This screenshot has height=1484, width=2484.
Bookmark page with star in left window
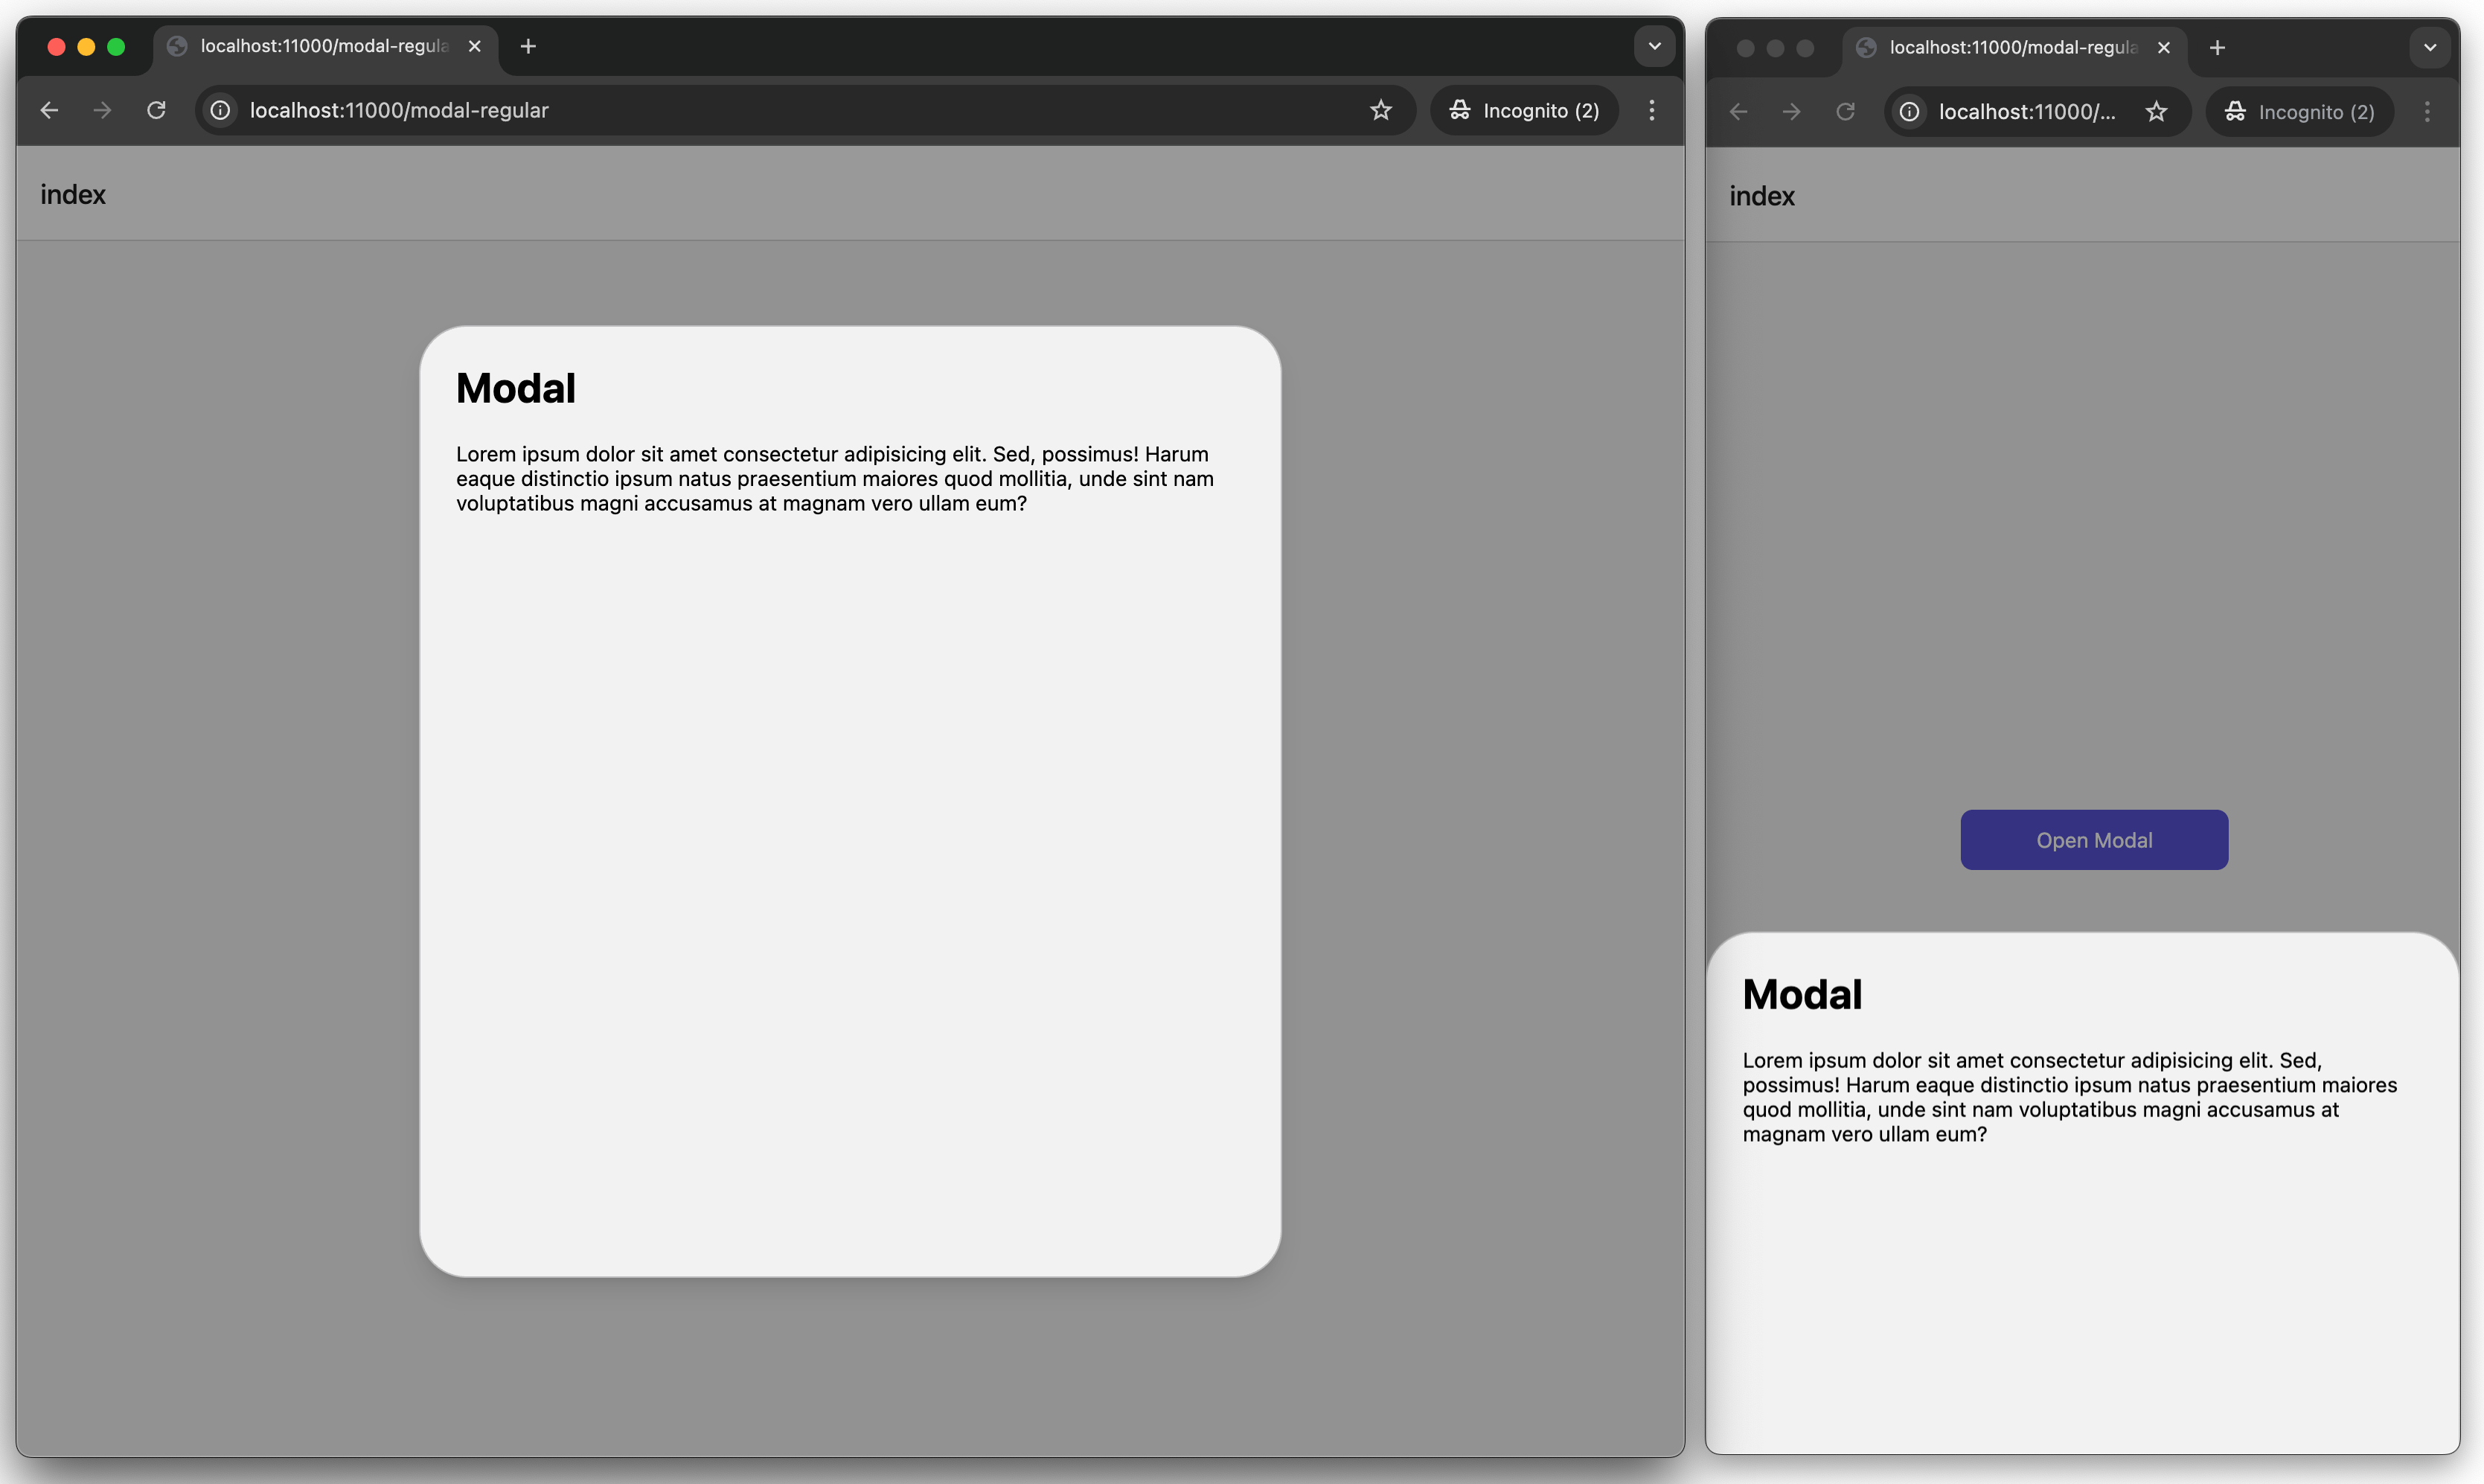1380,110
